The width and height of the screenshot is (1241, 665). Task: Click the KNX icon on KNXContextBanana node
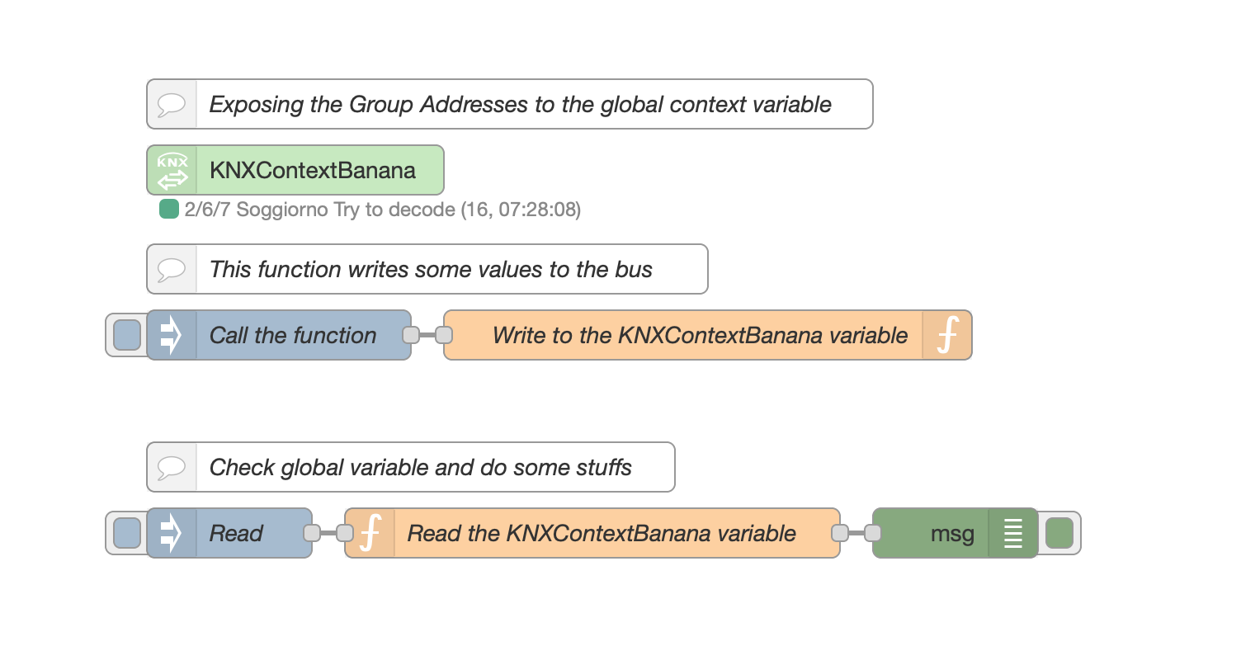click(172, 170)
